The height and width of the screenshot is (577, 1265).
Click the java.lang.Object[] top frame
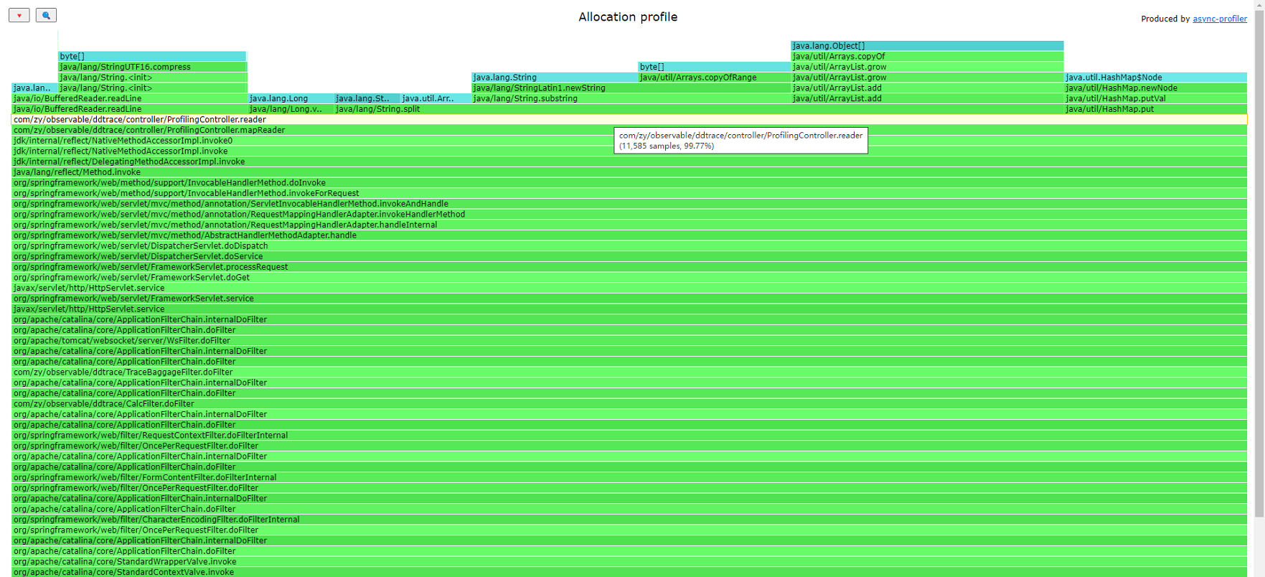pos(927,45)
